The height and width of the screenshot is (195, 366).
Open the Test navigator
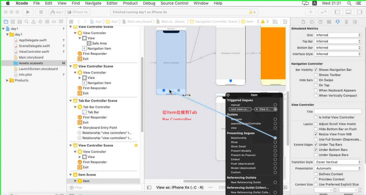coord(40,22)
